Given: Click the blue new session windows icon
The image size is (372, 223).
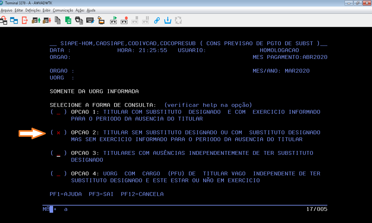Looking at the screenshot, I should (14, 21).
